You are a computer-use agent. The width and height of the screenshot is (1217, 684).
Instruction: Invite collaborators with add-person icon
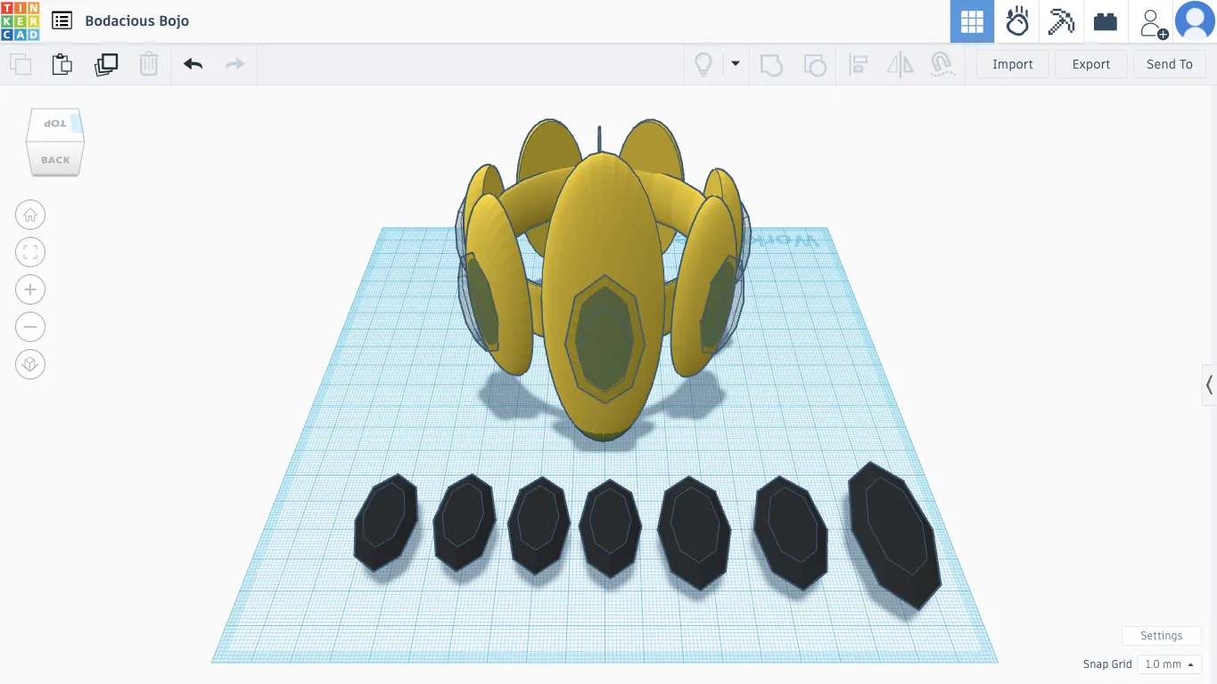click(x=1154, y=22)
